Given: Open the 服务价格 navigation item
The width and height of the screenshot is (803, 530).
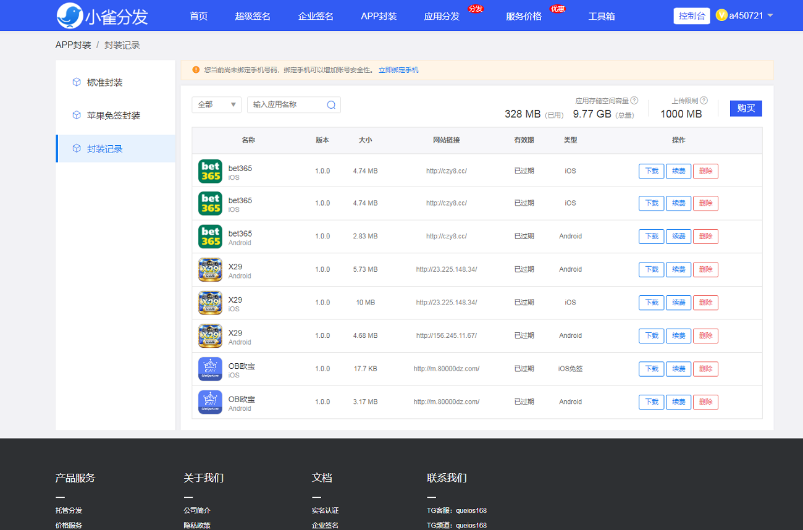Looking at the screenshot, I should [523, 16].
